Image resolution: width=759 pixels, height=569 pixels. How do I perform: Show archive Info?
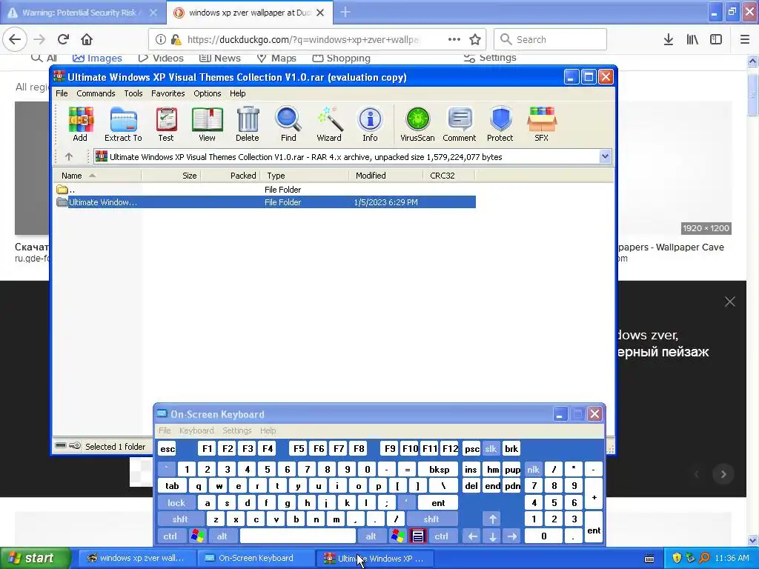click(370, 124)
